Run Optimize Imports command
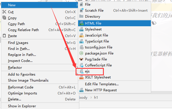The image size is (172, 109). [39, 93]
